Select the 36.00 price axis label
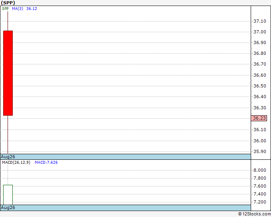 click(x=259, y=141)
